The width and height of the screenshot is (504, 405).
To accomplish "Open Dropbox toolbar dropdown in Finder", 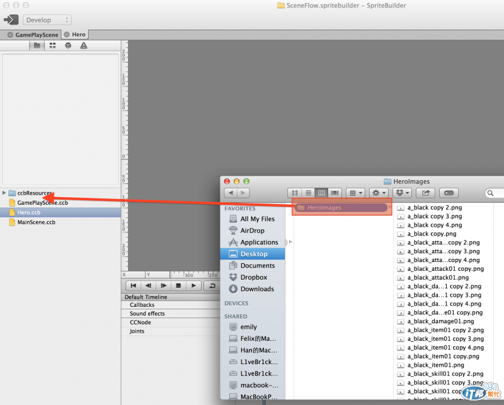I will coord(402,193).
